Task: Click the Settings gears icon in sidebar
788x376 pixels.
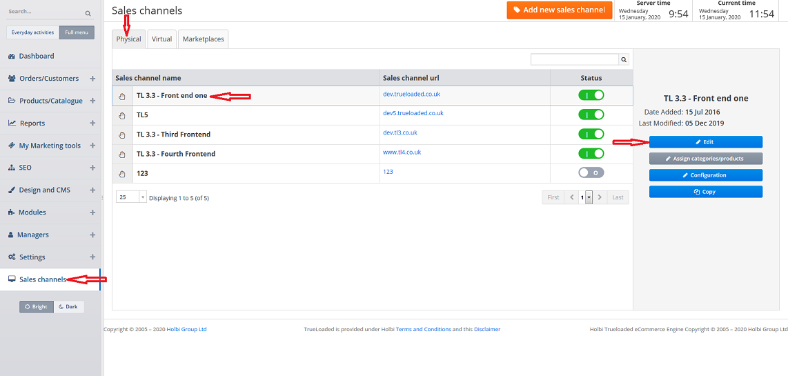Action: 12,257
